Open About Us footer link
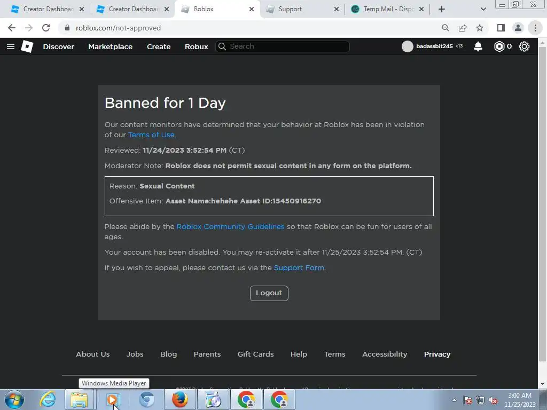Screen dimensions: 547x410 (x=93, y=354)
